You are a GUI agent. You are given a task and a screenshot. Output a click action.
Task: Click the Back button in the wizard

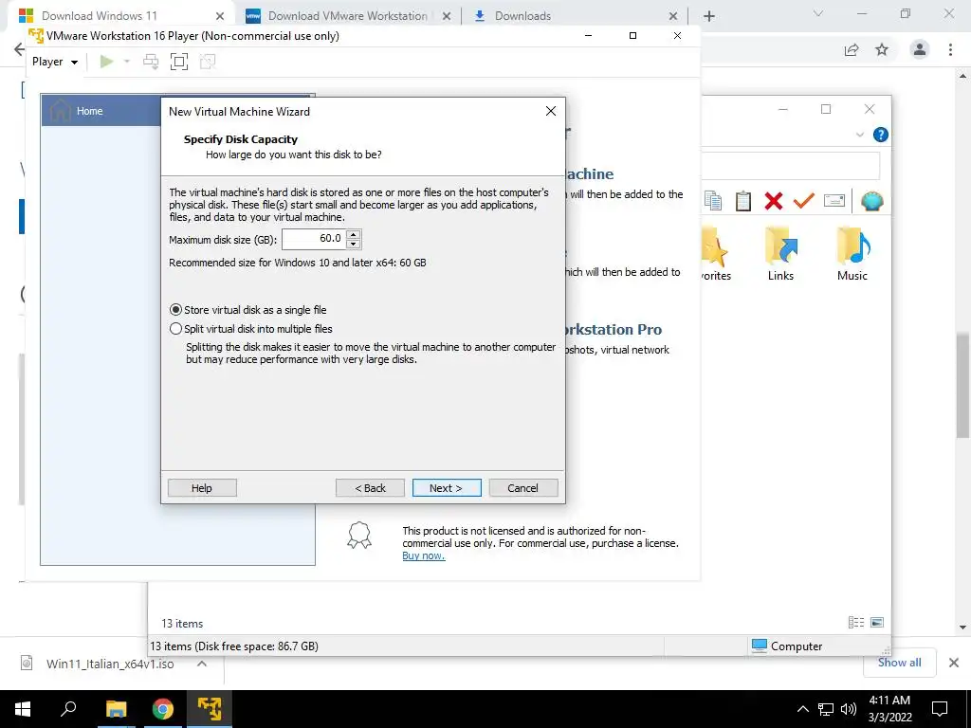click(371, 488)
